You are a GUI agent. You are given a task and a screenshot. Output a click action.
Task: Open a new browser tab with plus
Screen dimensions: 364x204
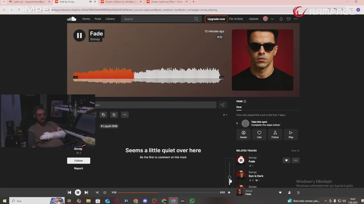tap(193, 2)
